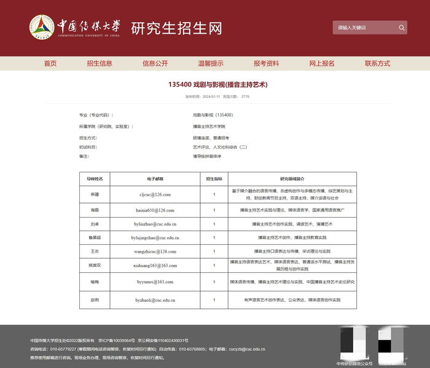This screenshot has height=368, width=430.
Task: Open the 报考资料 navigation item
Action: (266, 64)
